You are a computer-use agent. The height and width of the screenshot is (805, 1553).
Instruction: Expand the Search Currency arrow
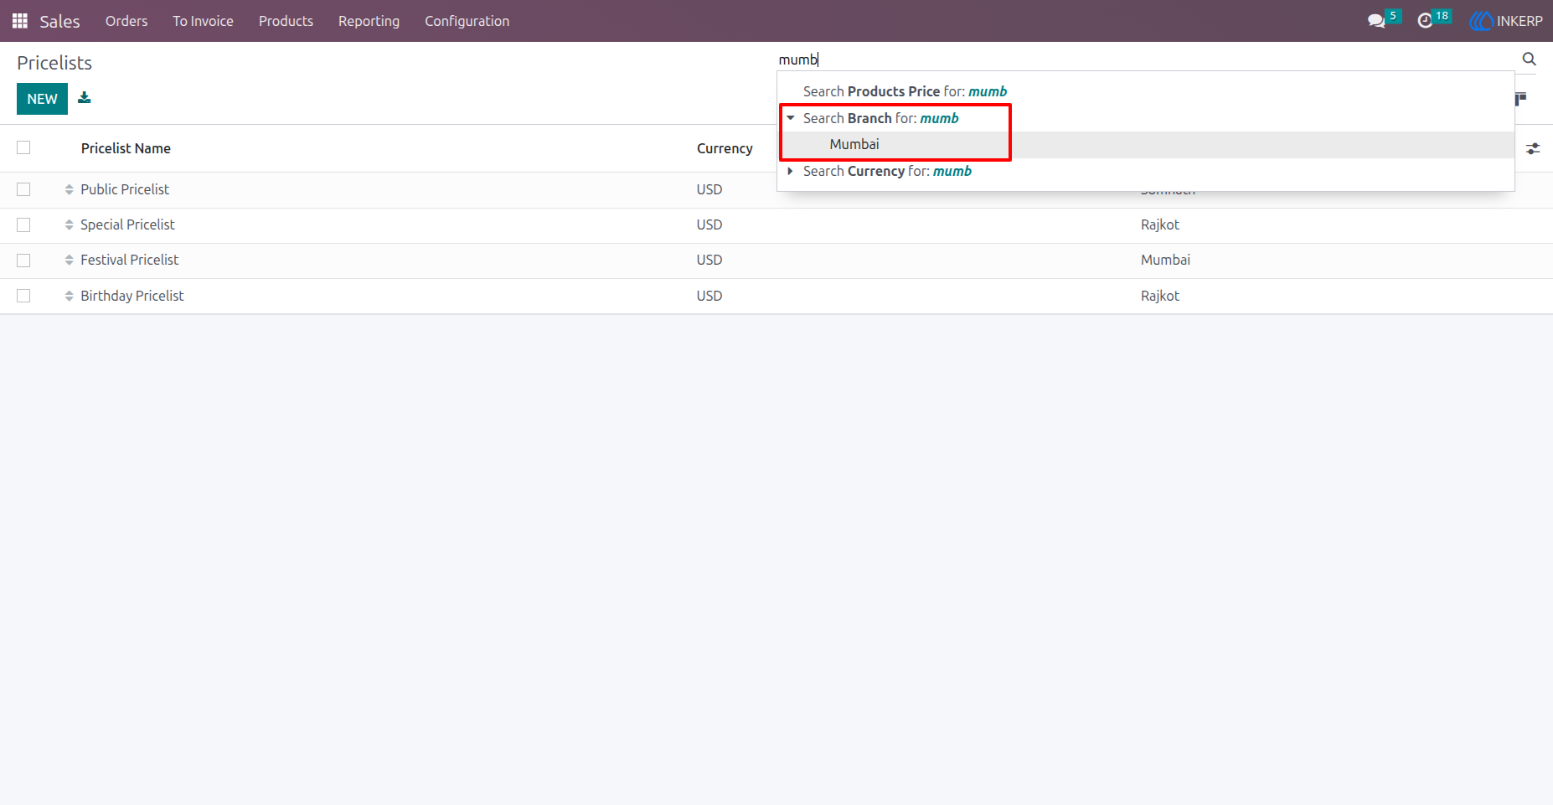coord(790,171)
